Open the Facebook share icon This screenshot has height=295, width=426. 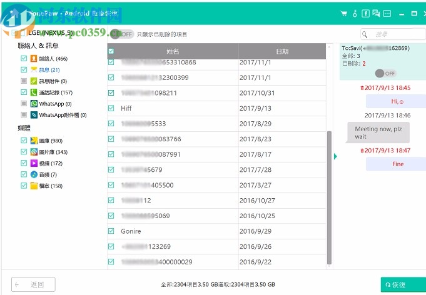(365, 13)
